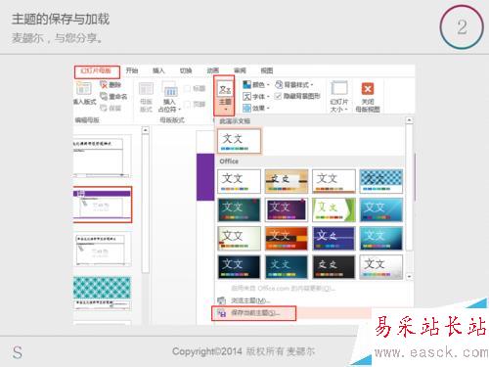This screenshot has height=367, width=489.
Task: Open the Slide Size (幻灯片大小) dropdown
Action: (x=339, y=97)
